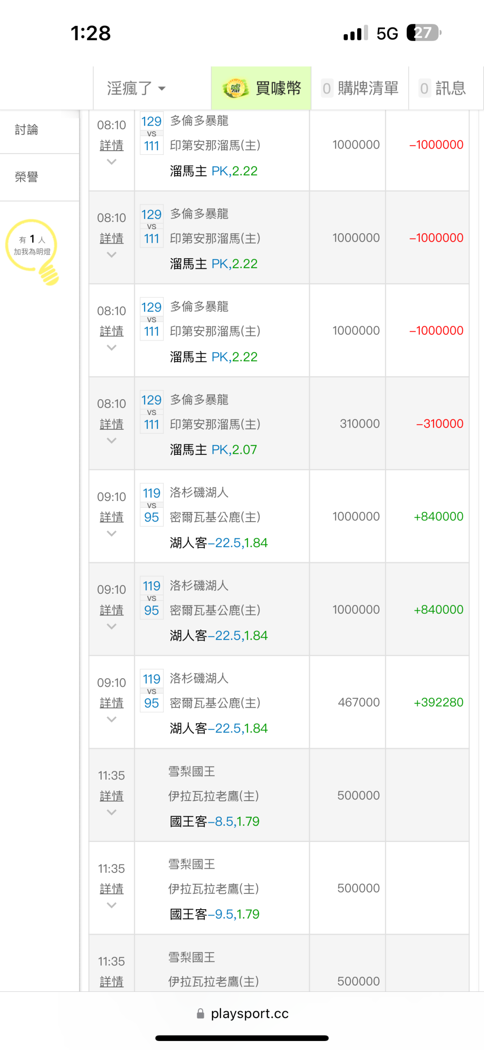Image resolution: width=484 pixels, height=1050 pixels.
Task: Tap the cellular signal bars icon
Action: click(x=355, y=33)
